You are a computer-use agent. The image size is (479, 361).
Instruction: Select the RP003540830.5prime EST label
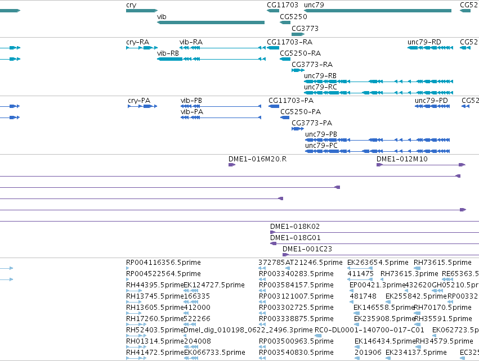(x=296, y=353)
